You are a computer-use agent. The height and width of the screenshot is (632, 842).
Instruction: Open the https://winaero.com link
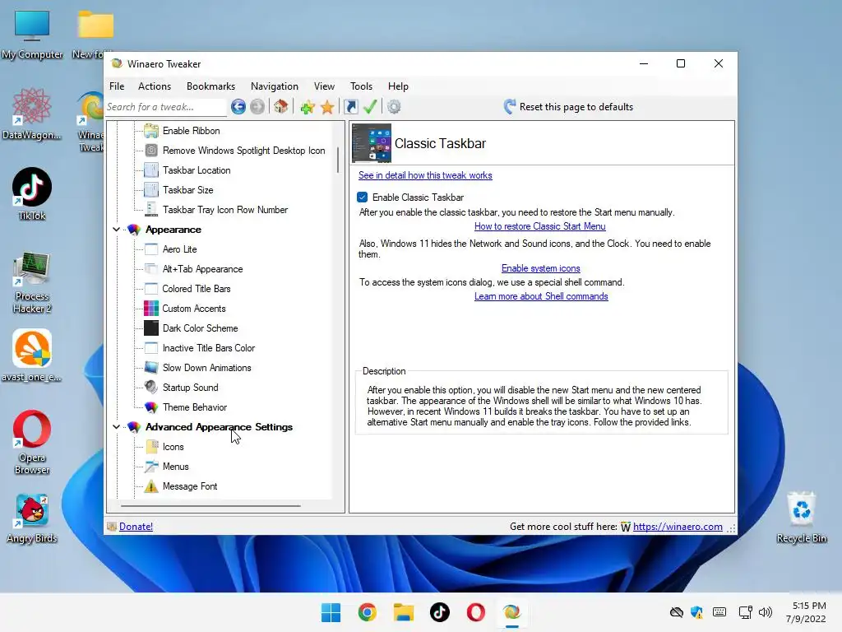tap(678, 527)
